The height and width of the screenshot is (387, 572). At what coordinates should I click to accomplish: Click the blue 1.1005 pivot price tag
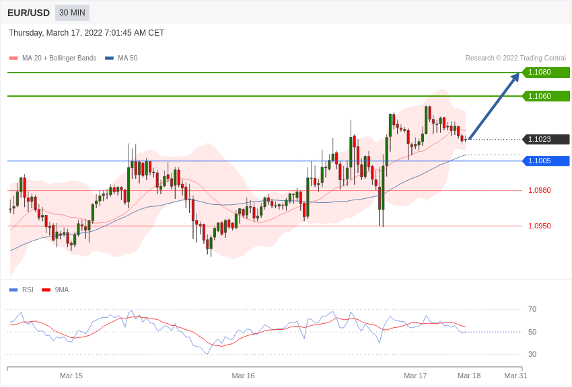(546, 161)
